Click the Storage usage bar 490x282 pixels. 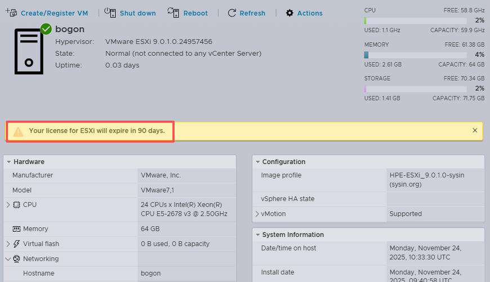click(415, 89)
